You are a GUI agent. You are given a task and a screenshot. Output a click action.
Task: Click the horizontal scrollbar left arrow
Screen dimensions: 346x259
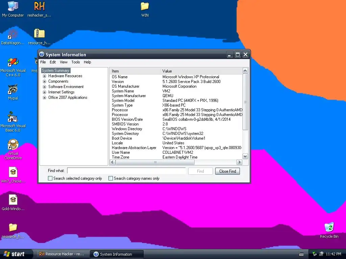click(113, 162)
